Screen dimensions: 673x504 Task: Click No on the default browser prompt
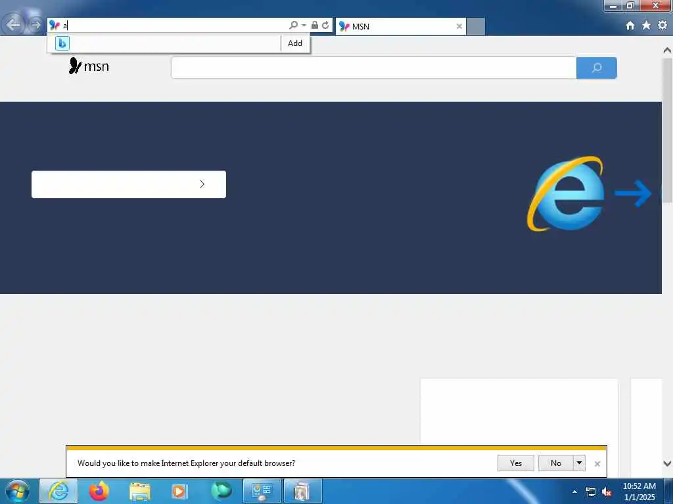(x=556, y=463)
